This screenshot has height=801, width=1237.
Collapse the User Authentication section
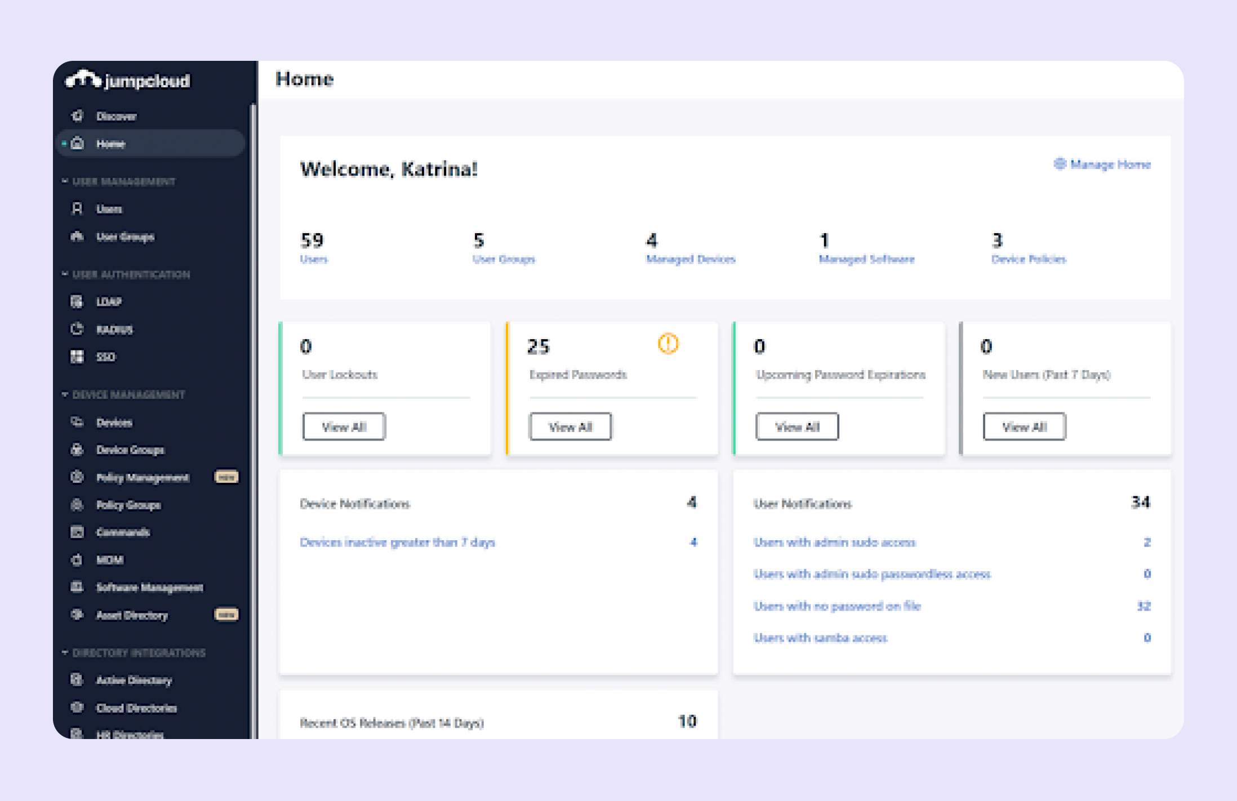(65, 274)
